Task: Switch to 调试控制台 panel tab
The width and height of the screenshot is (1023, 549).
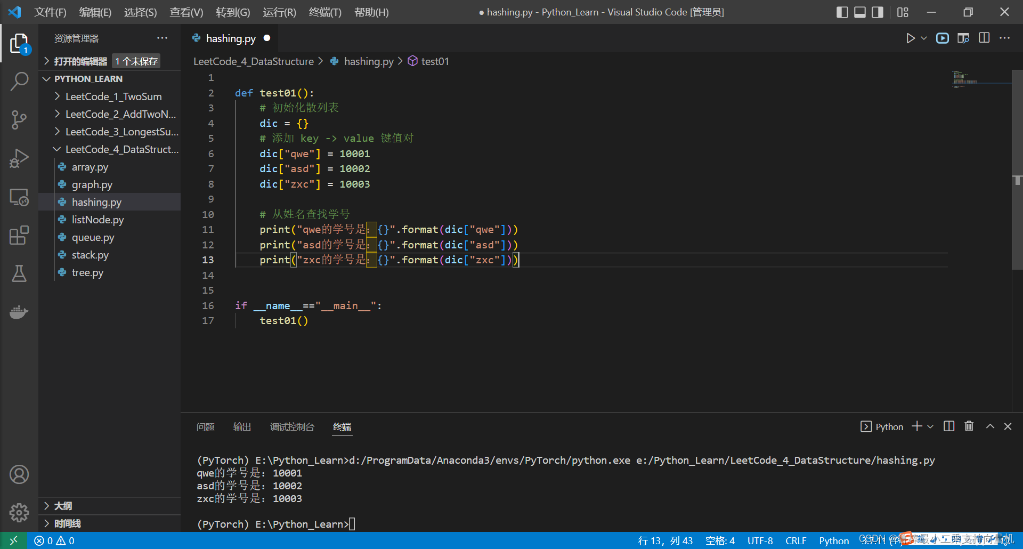Action: click(x=292, y=427)
